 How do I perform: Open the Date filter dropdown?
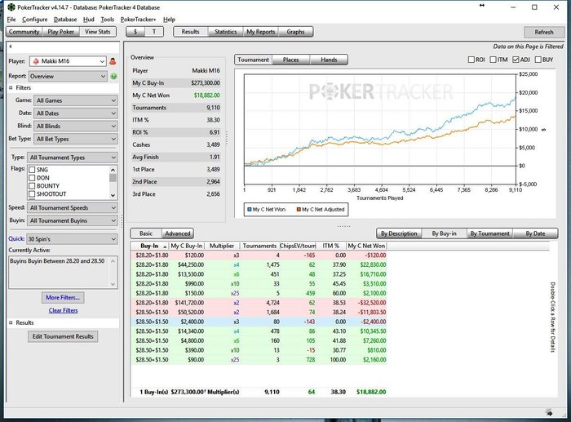tap(75, 113)
